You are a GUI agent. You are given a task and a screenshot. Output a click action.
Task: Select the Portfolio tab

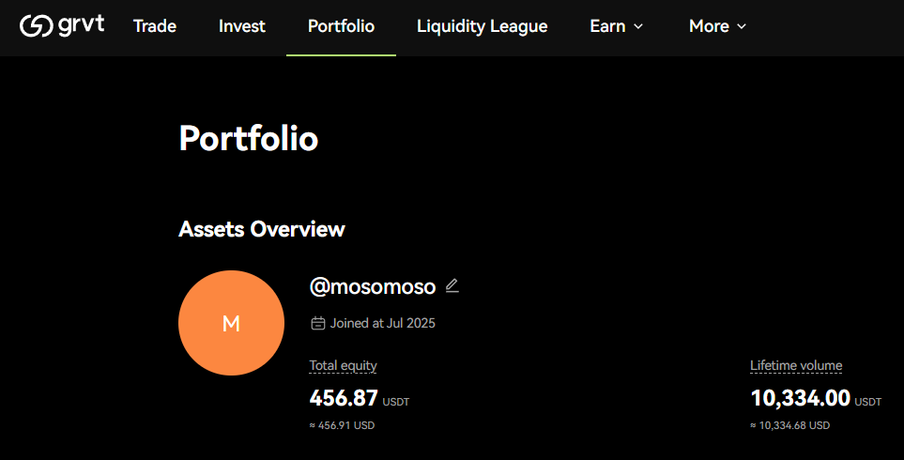pyautogui.click(x=342, y=26)
